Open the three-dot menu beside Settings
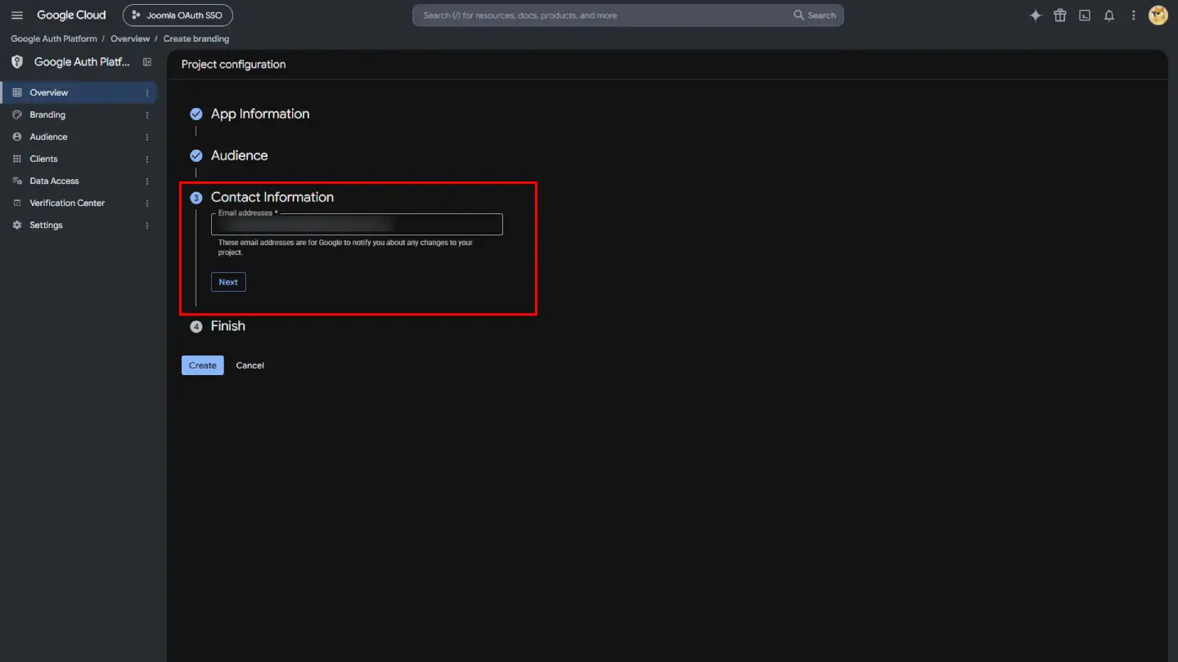The image size is (1178, 662). pyautogui.click(x=147, y=226)
